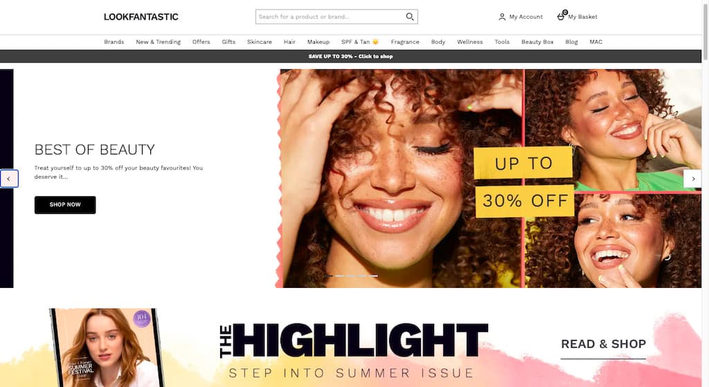Open the Makeup category

click(x=318, y=42)
